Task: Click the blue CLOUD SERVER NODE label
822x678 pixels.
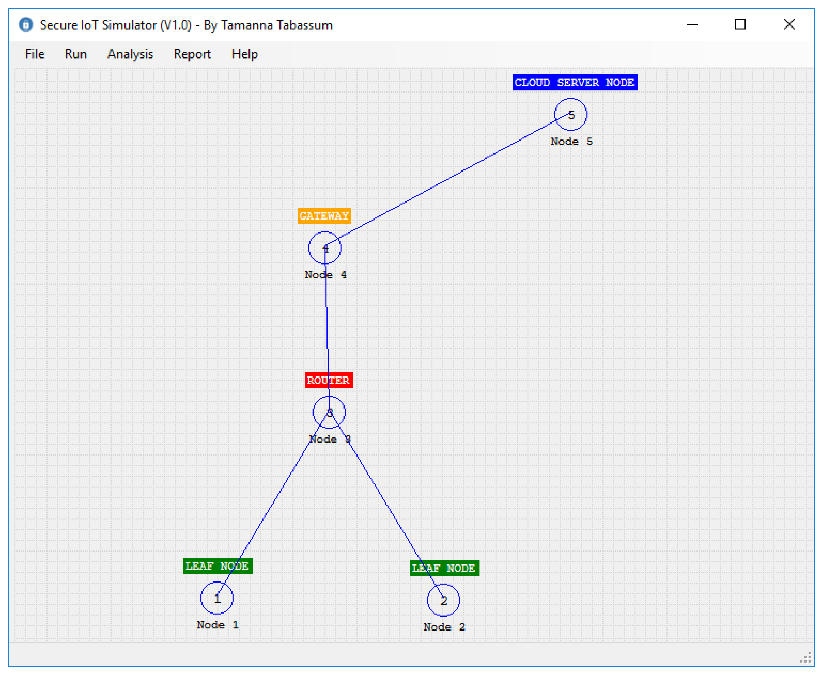Action: point(574,83)
